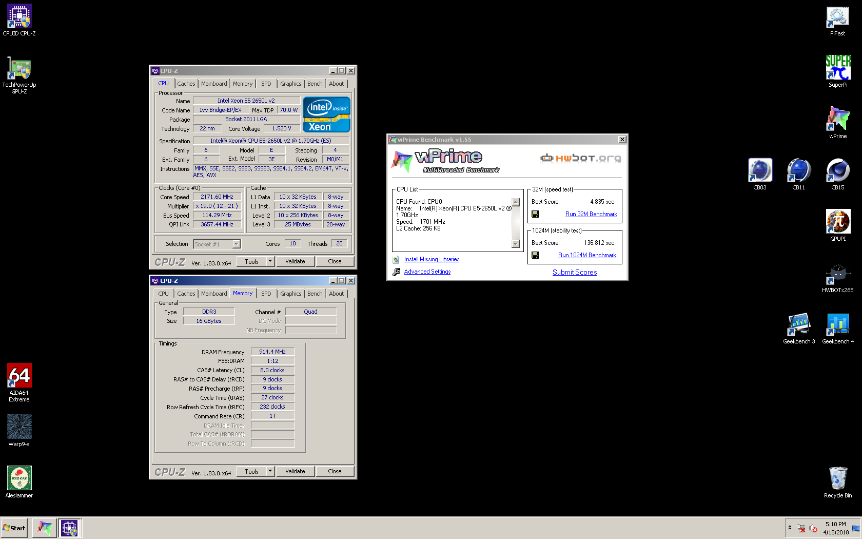
Task: Show hidden tray icons with the arrow
Action: click(790, 528)
